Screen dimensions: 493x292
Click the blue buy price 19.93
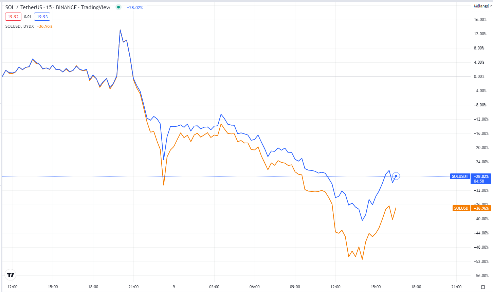(42, 17)
